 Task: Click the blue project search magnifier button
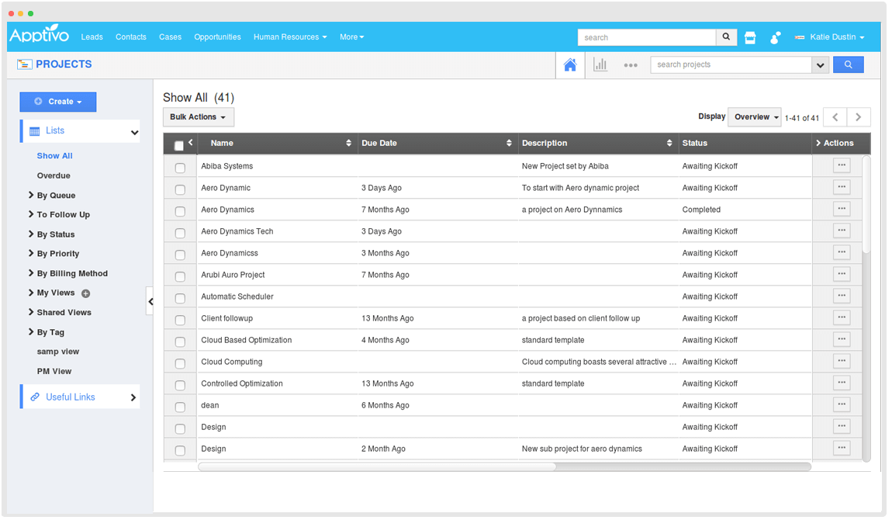[848, 64]
